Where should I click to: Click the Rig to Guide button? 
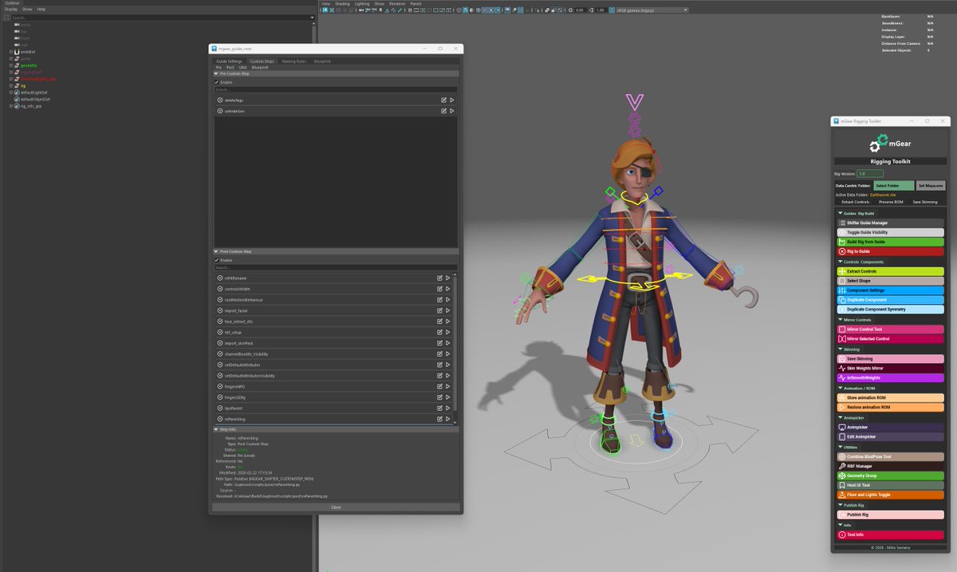[x=890, y=251]
